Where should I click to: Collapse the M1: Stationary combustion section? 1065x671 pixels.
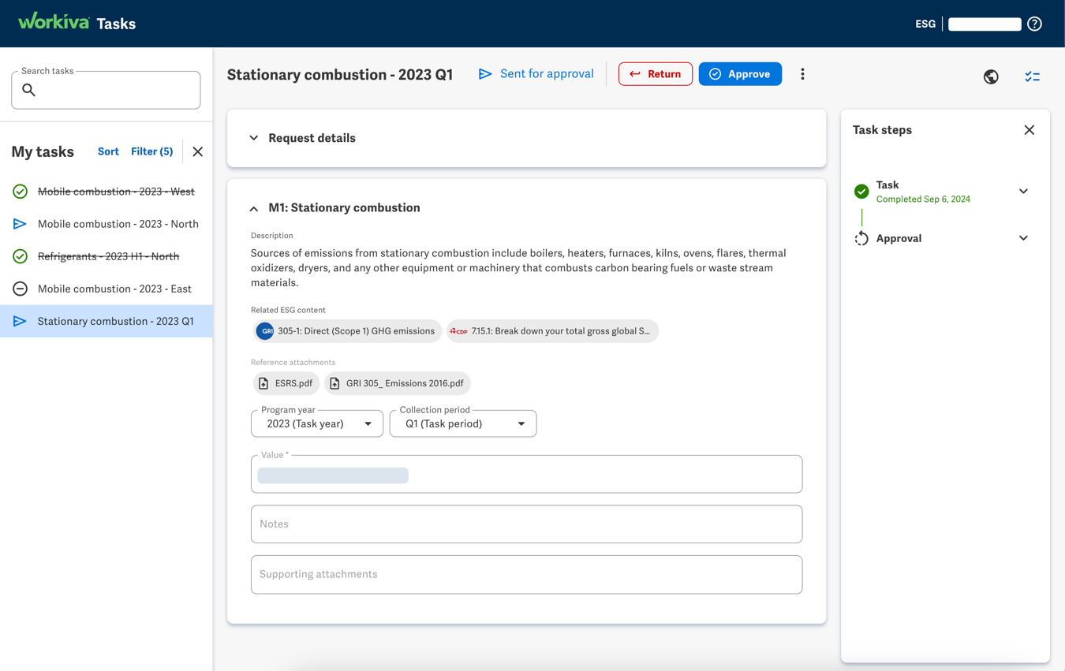click(x=254, y=208)
